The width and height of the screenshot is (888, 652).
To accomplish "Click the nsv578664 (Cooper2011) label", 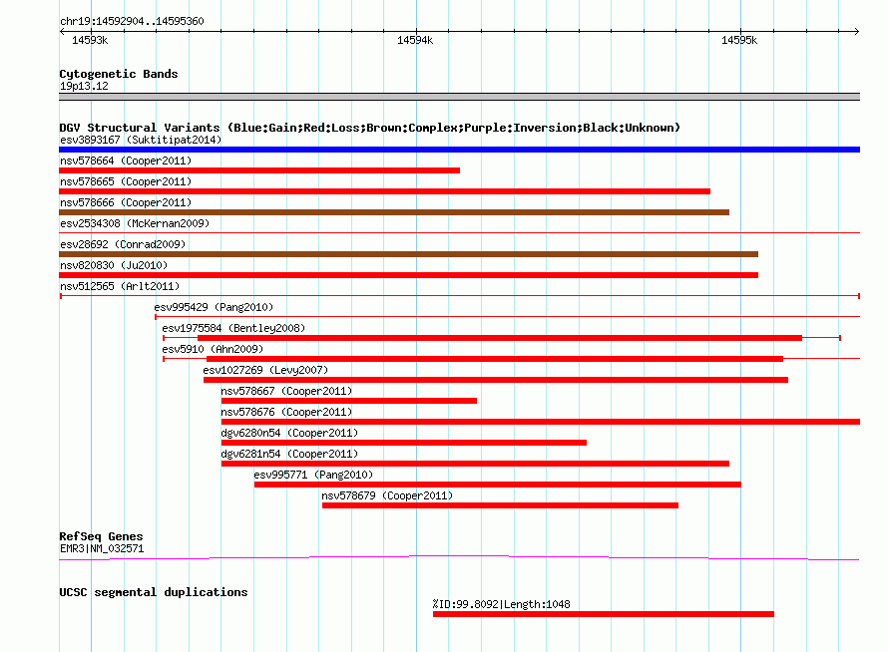I will [x=126, y=161].
